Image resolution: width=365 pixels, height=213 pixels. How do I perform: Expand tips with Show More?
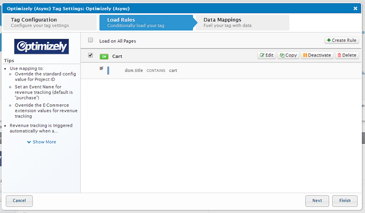tap(42, 142)
